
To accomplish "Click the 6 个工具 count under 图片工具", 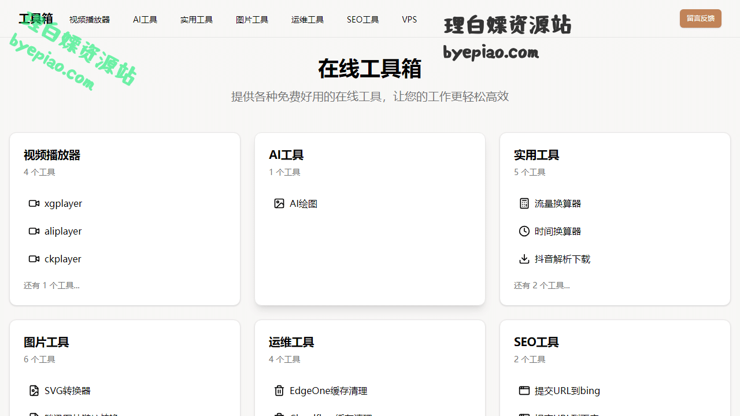I will click(x=39, y=359).
